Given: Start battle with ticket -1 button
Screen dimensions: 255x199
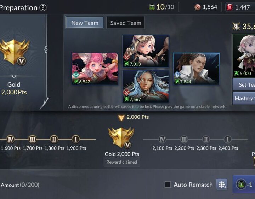Looking at the screenshot, I should coord(244,185).
